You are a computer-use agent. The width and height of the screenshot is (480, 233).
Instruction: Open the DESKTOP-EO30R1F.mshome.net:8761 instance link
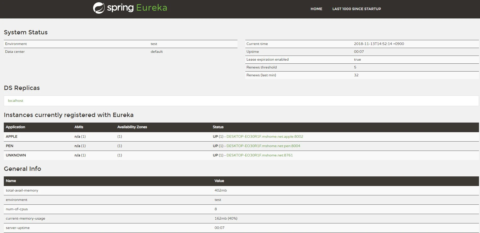(260, 155)
